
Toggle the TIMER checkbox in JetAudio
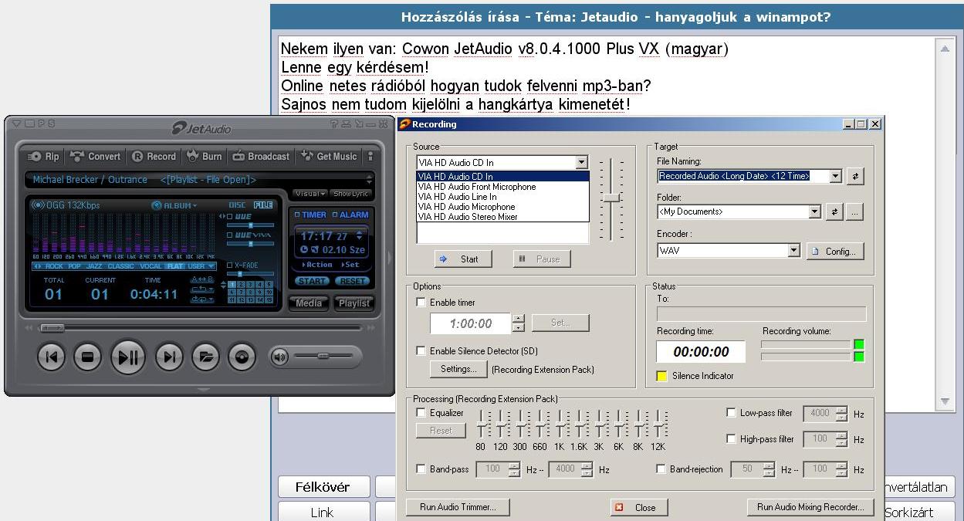point(296,215)
